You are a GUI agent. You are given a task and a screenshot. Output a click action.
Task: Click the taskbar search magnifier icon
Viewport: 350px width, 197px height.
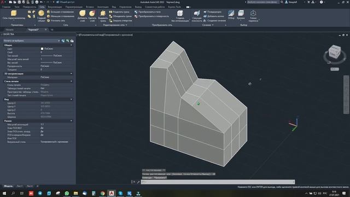point(13,193)
